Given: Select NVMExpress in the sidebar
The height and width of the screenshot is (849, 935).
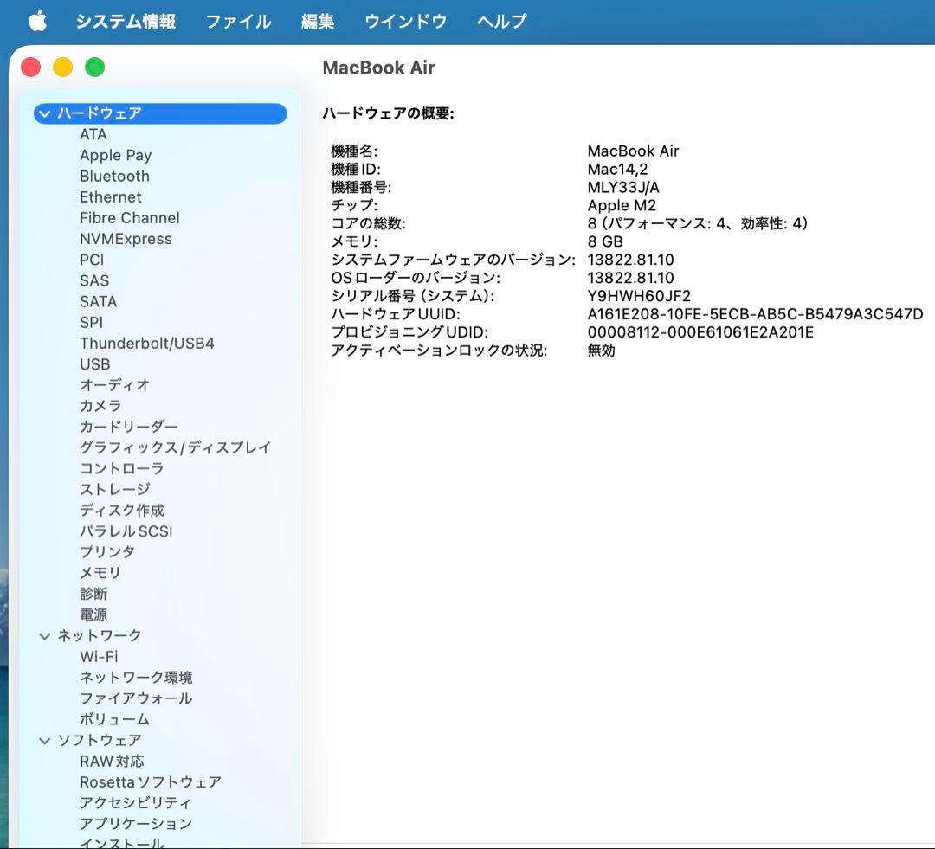Looking at the screenshot, I should pos(126,239).
